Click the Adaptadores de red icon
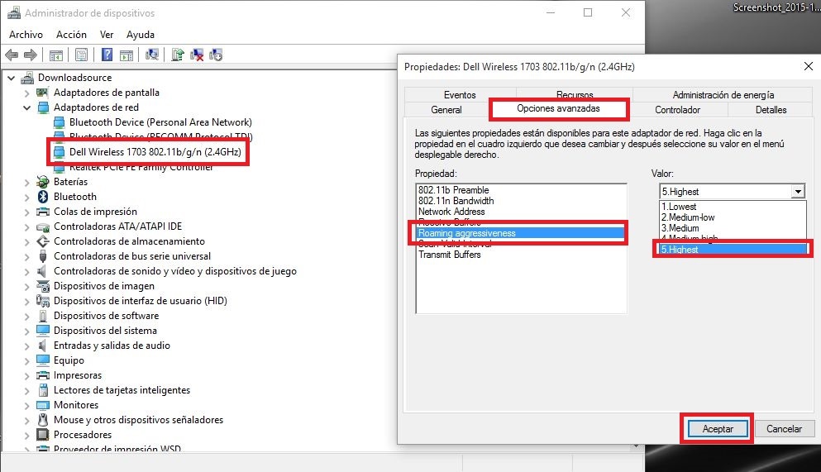 43,107
